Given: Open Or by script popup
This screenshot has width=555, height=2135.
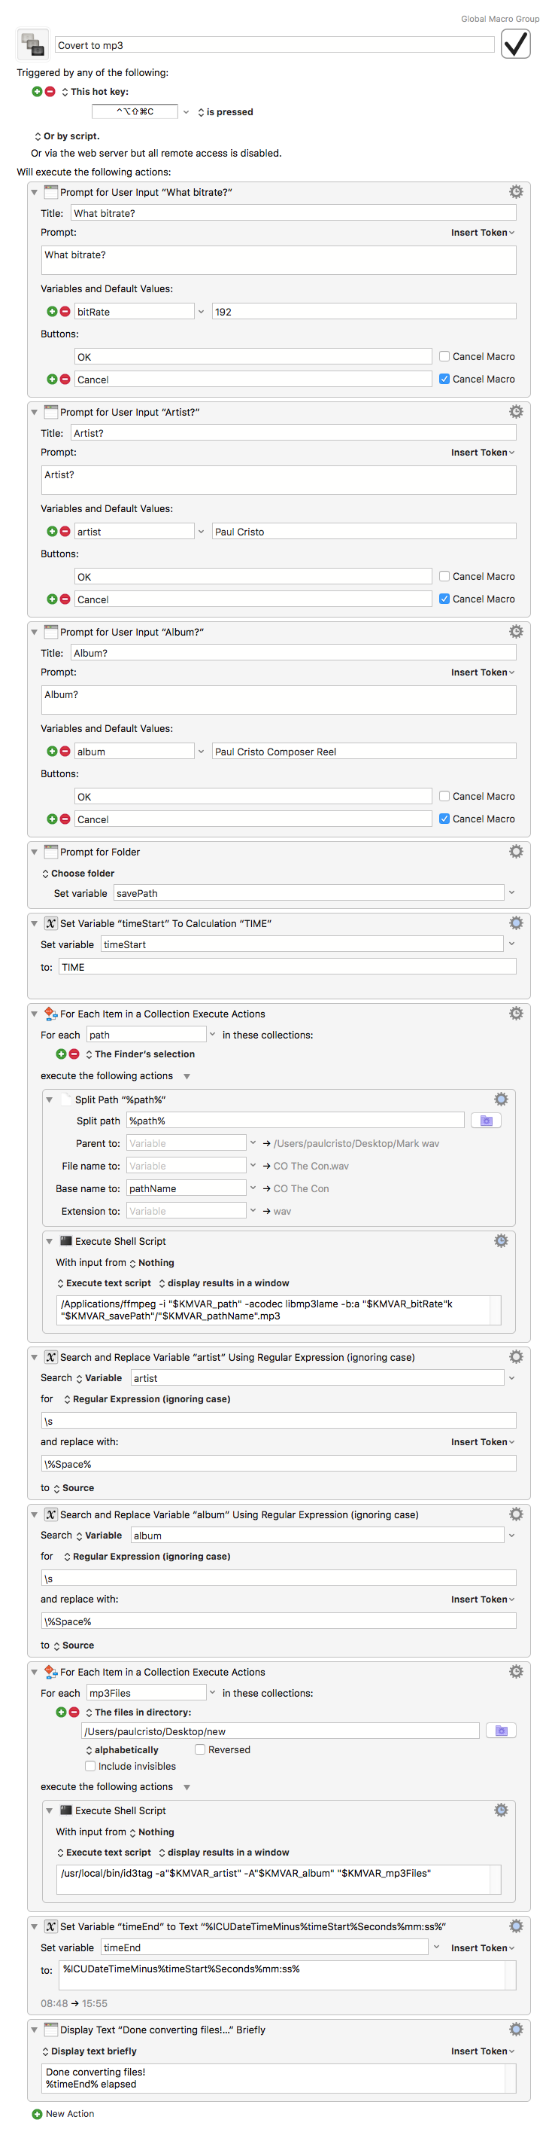Looking at the screenshot, I should (x=67, y=136).
